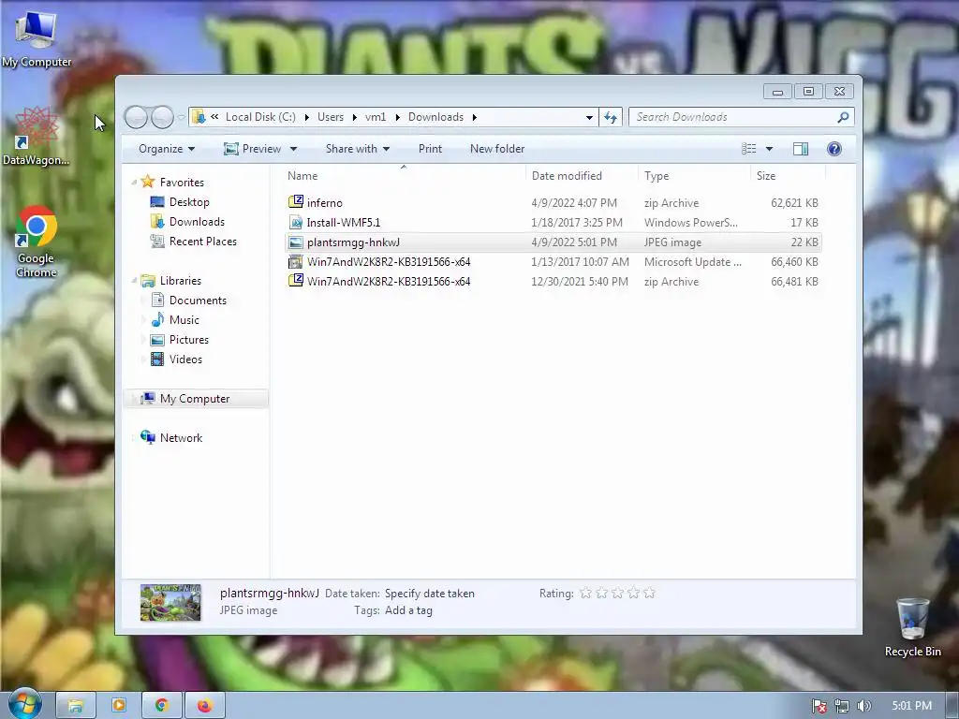Click Users in address breadcrumb
Screen dimensions: 959x719
[x=331, y=117]
